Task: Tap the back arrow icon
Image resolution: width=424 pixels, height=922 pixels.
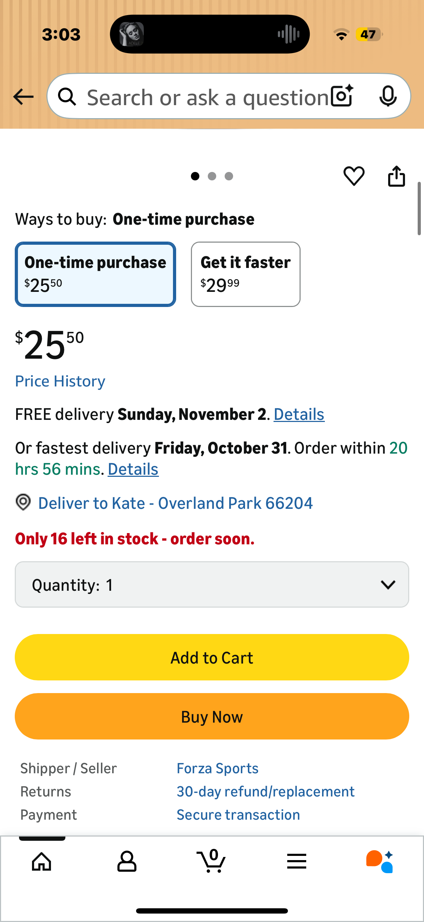Action: click(23, 97)
